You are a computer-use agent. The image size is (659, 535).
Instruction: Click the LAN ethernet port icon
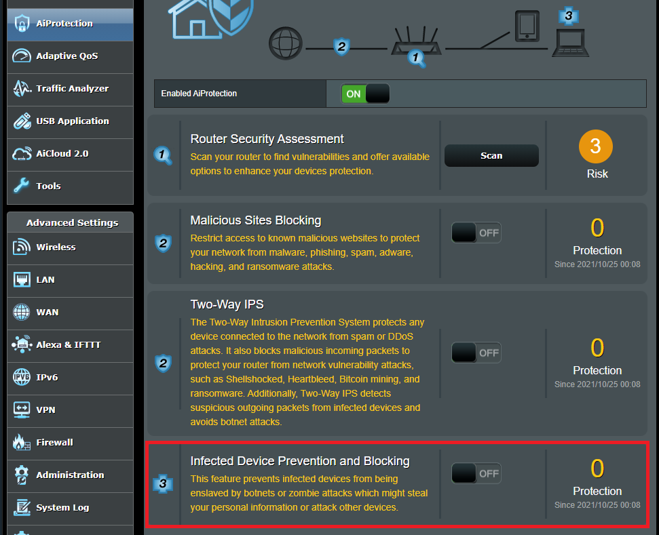point(22,279)
